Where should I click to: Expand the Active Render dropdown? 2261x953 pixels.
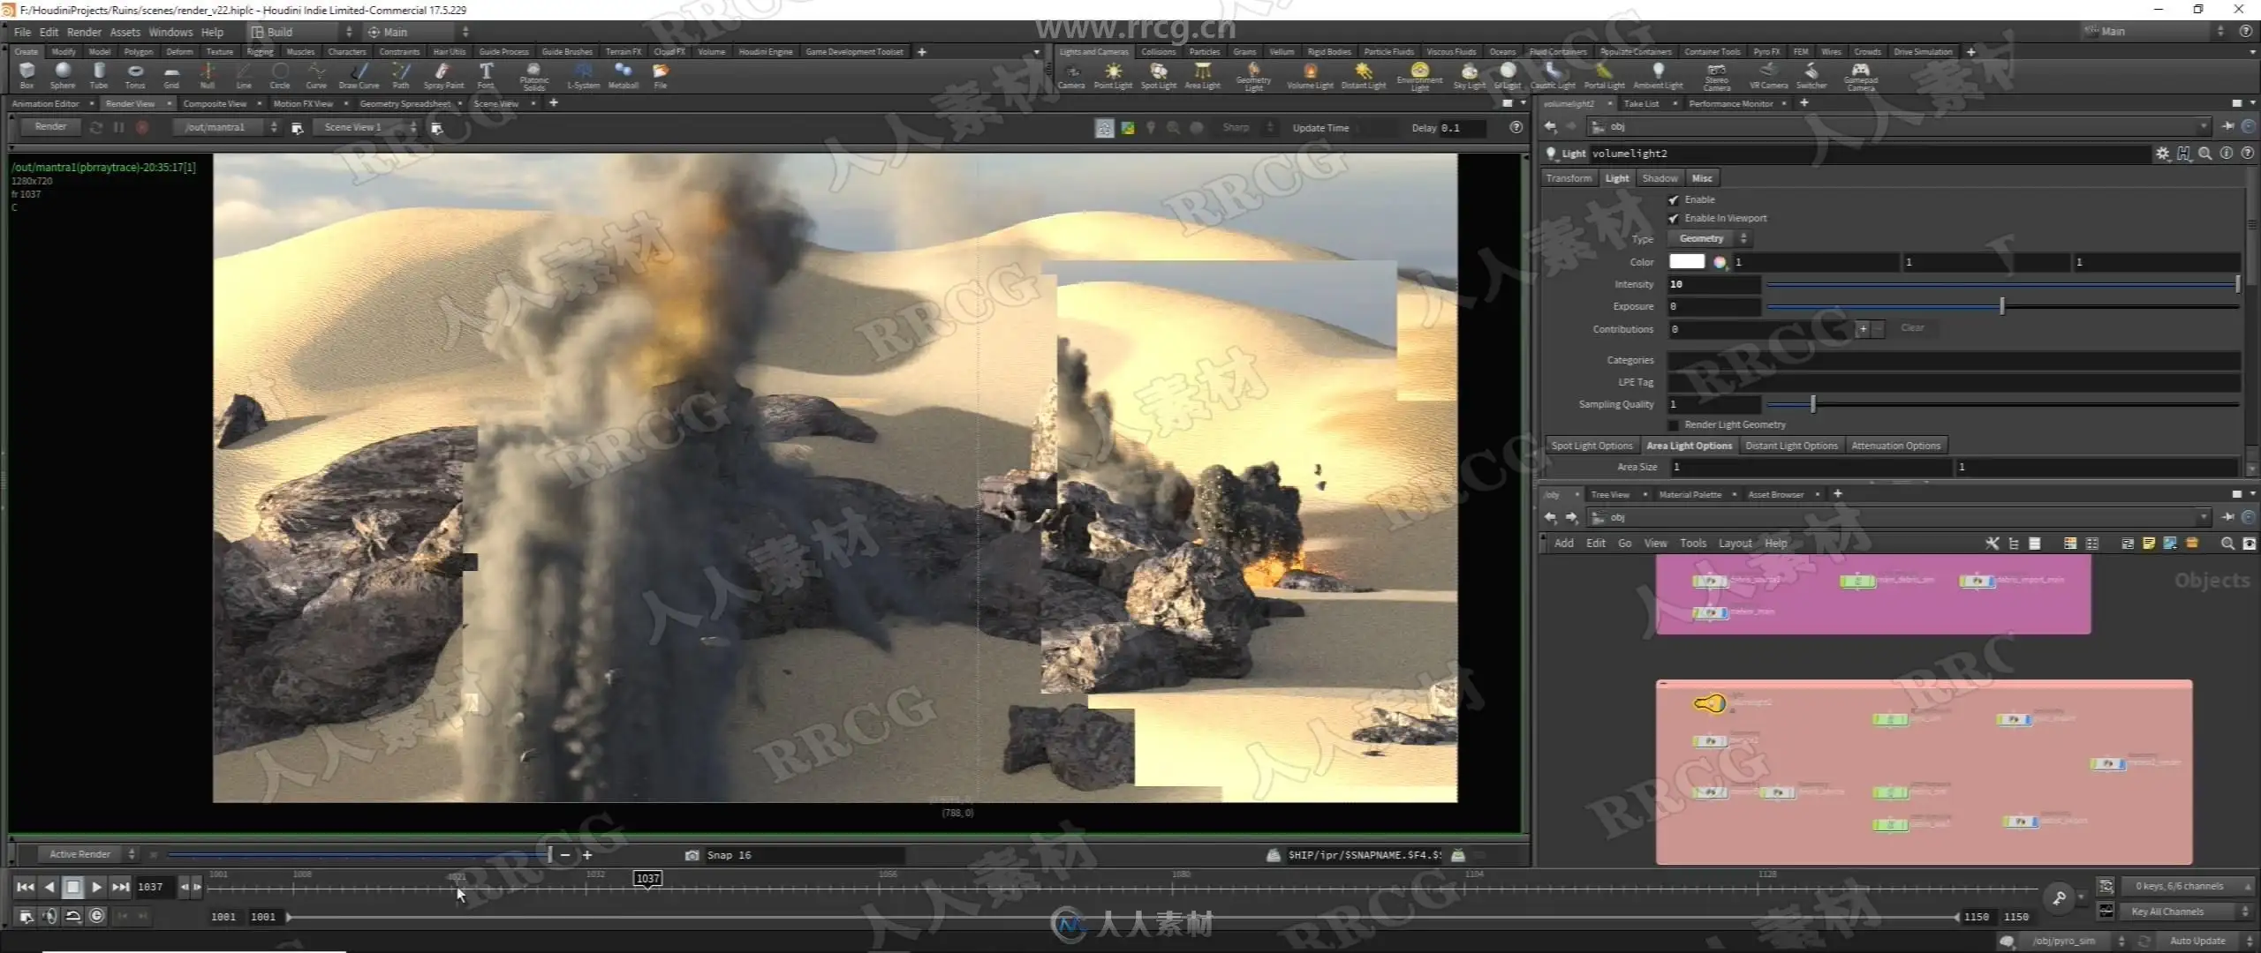tap(88, 854)
